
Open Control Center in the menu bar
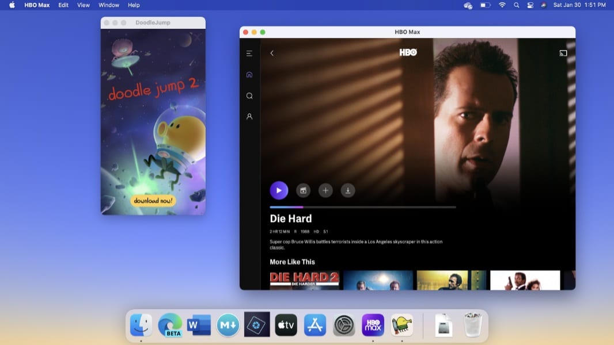530,5
